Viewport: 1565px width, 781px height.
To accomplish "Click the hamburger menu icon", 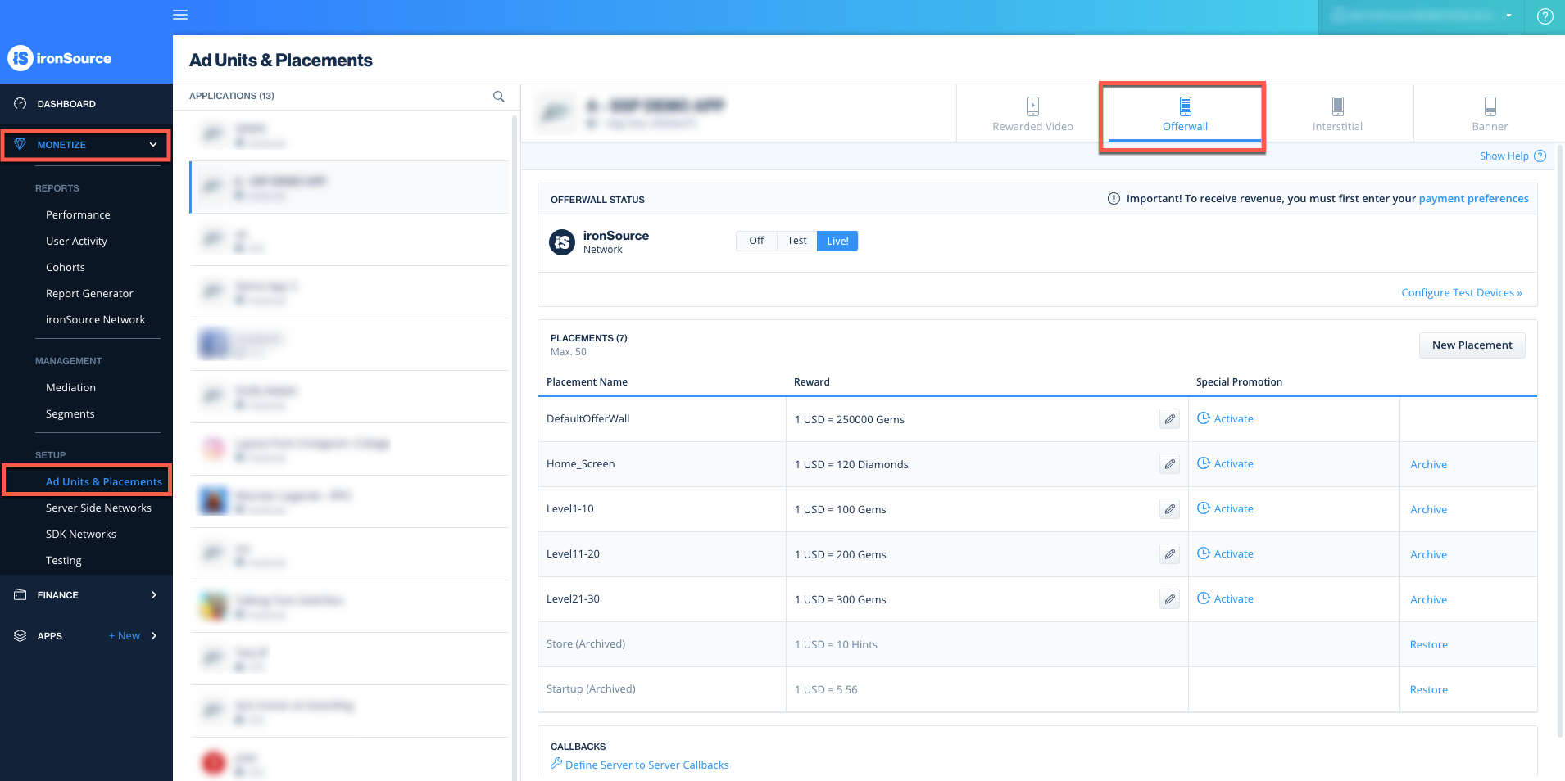I will point(180,15).
